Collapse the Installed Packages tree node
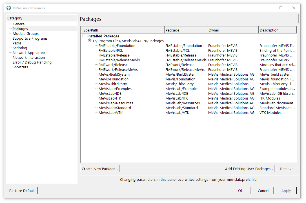Viewport: 306px width, 203px height. pyautogui.click(x=84, y=36)
